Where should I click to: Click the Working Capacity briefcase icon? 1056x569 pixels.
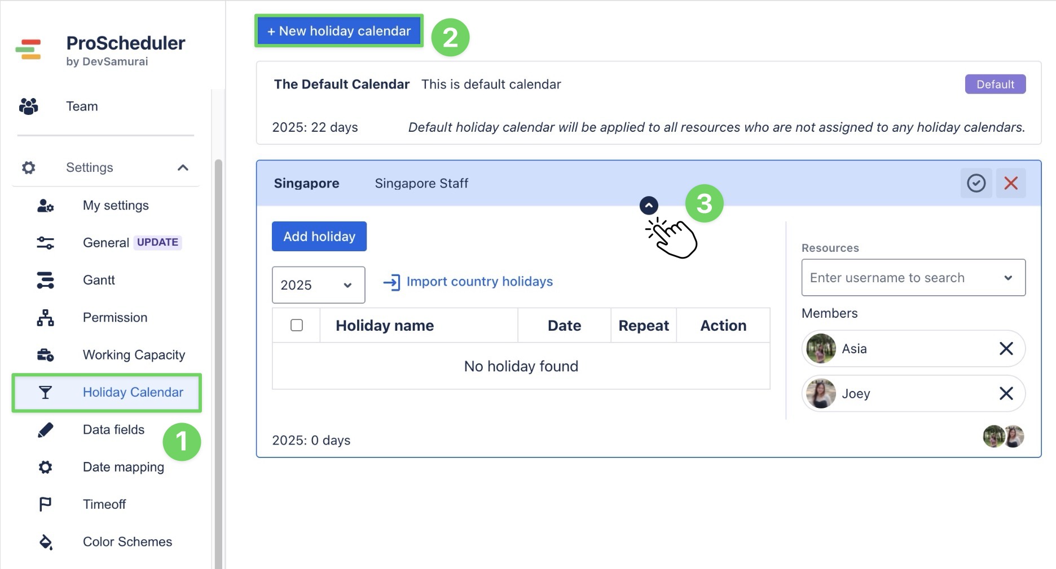(x=45, y=355)
